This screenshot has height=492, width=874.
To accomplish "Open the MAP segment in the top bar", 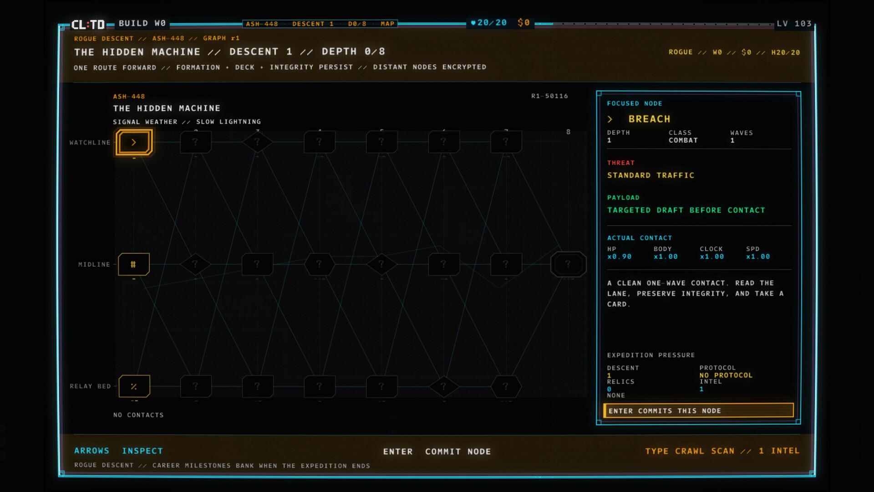I will (387, 24).
